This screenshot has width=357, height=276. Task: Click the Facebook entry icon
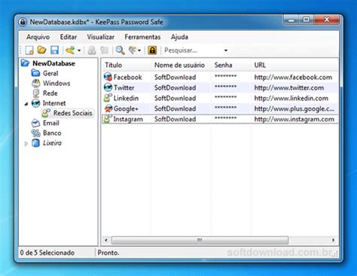click(x=108, y=77)
